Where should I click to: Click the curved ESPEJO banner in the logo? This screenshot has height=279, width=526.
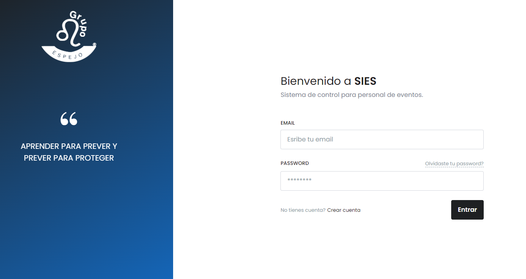[68, 54]
